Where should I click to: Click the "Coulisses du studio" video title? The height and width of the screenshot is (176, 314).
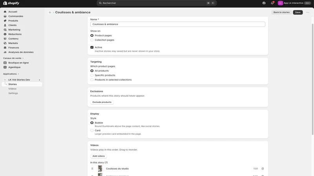(x=117, y=169)
